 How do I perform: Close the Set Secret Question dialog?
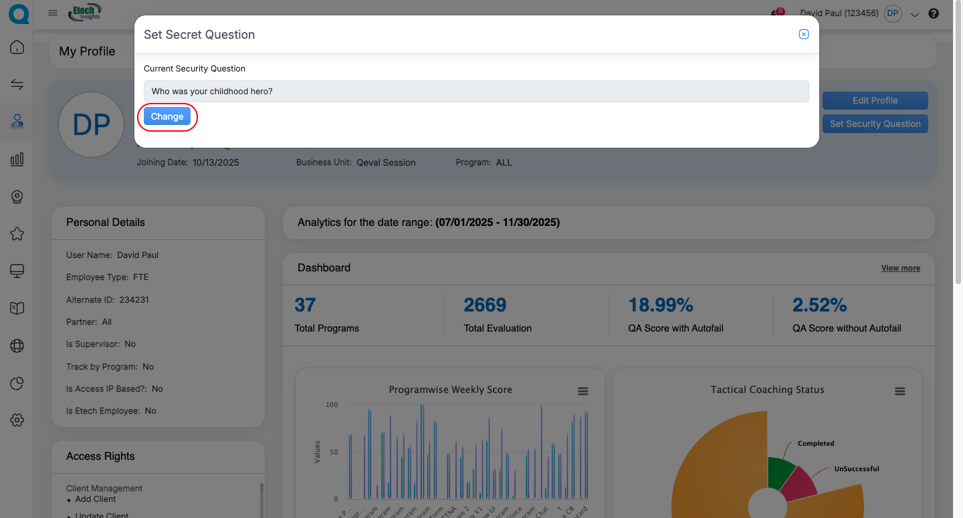804,34
